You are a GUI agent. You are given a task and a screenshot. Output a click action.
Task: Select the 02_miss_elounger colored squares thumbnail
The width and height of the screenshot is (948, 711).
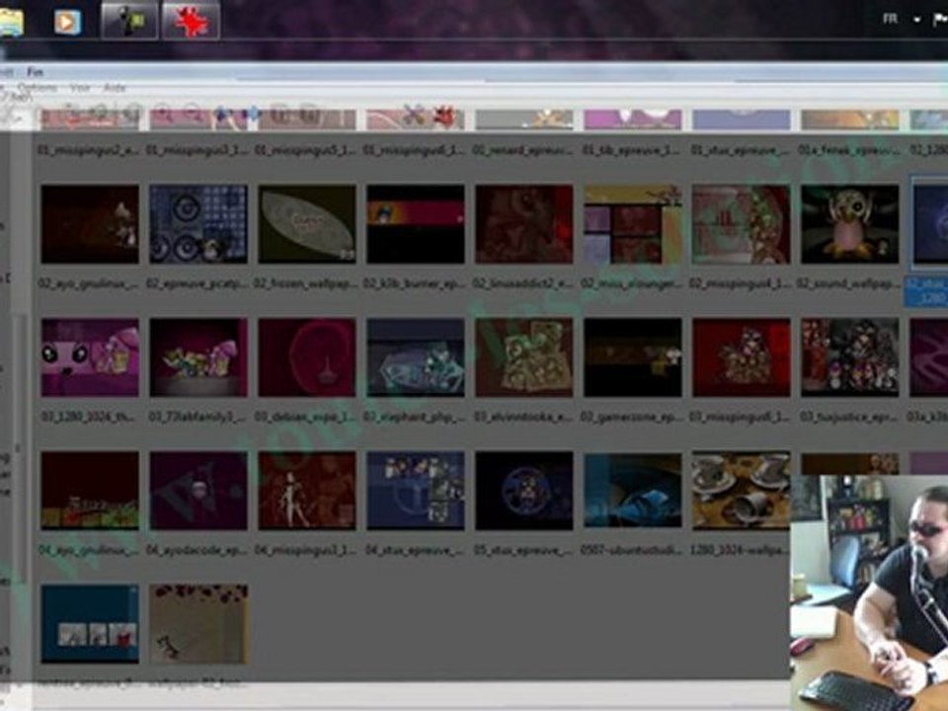coord(632,224)
